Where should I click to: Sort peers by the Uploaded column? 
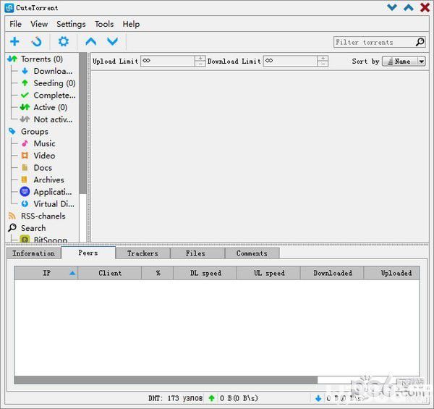pos(392,273)
